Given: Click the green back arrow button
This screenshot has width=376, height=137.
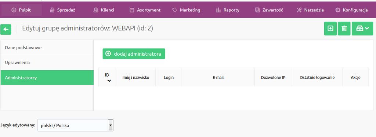Looking at the screenshot, I should coord(6,29).
